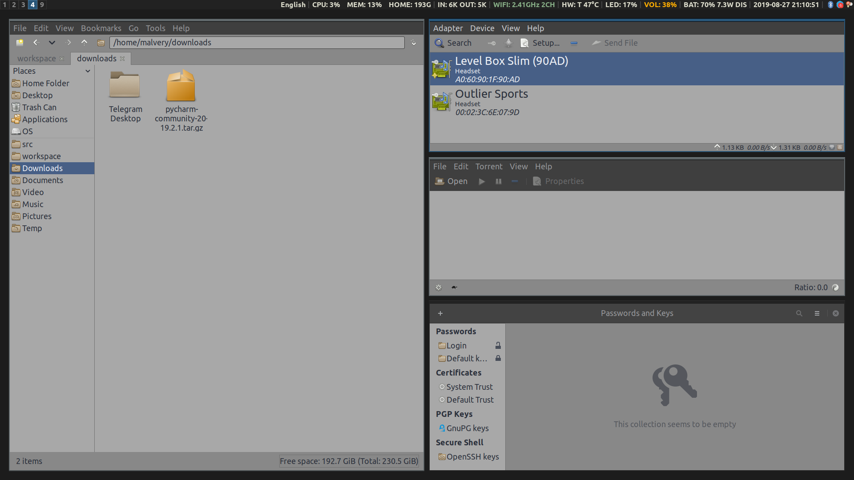The width and height of the screenshot is (854, 480).
Task: Expand the Places dropdown in side pane
Action: [x=88, y=71]
